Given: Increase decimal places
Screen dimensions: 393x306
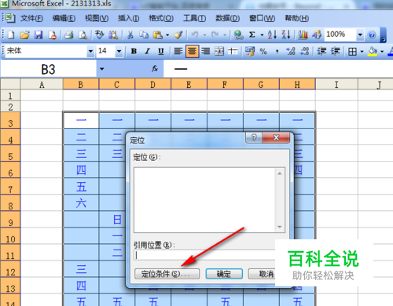Looking at the screenshot, I should click(291, 51).
